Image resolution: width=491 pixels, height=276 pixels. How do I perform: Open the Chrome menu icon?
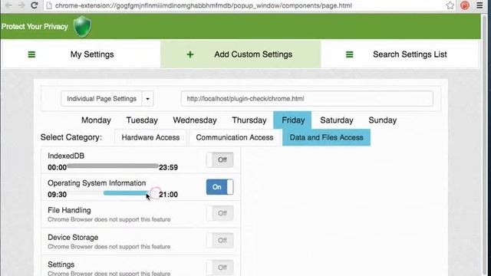[479, 5]
